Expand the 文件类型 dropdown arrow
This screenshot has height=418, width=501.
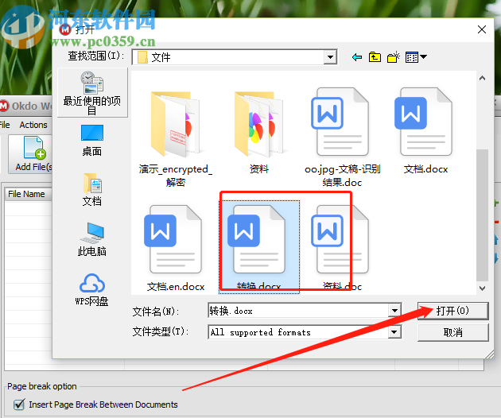click(394, 332)
